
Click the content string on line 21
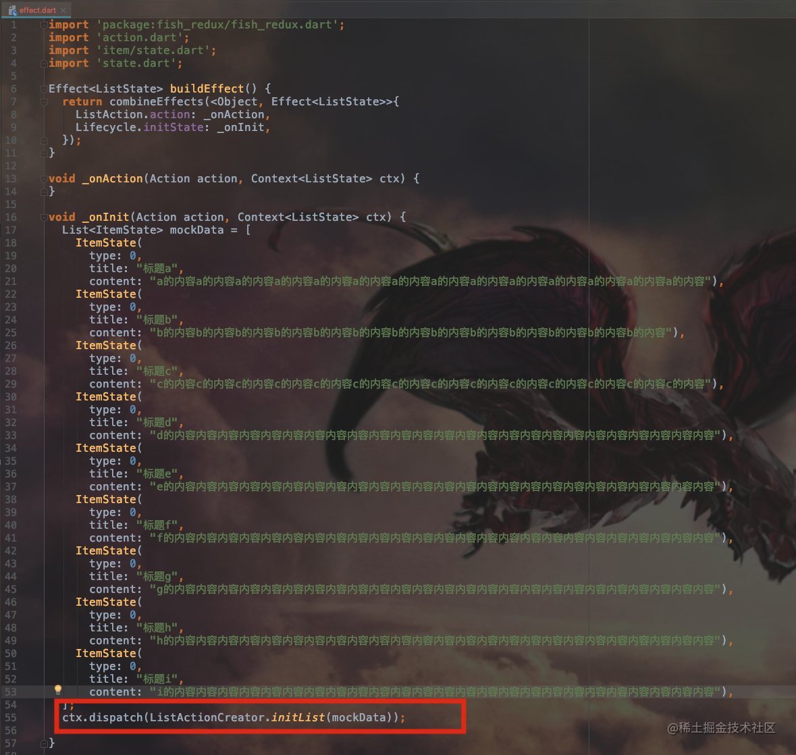click(x=431, y=282)
